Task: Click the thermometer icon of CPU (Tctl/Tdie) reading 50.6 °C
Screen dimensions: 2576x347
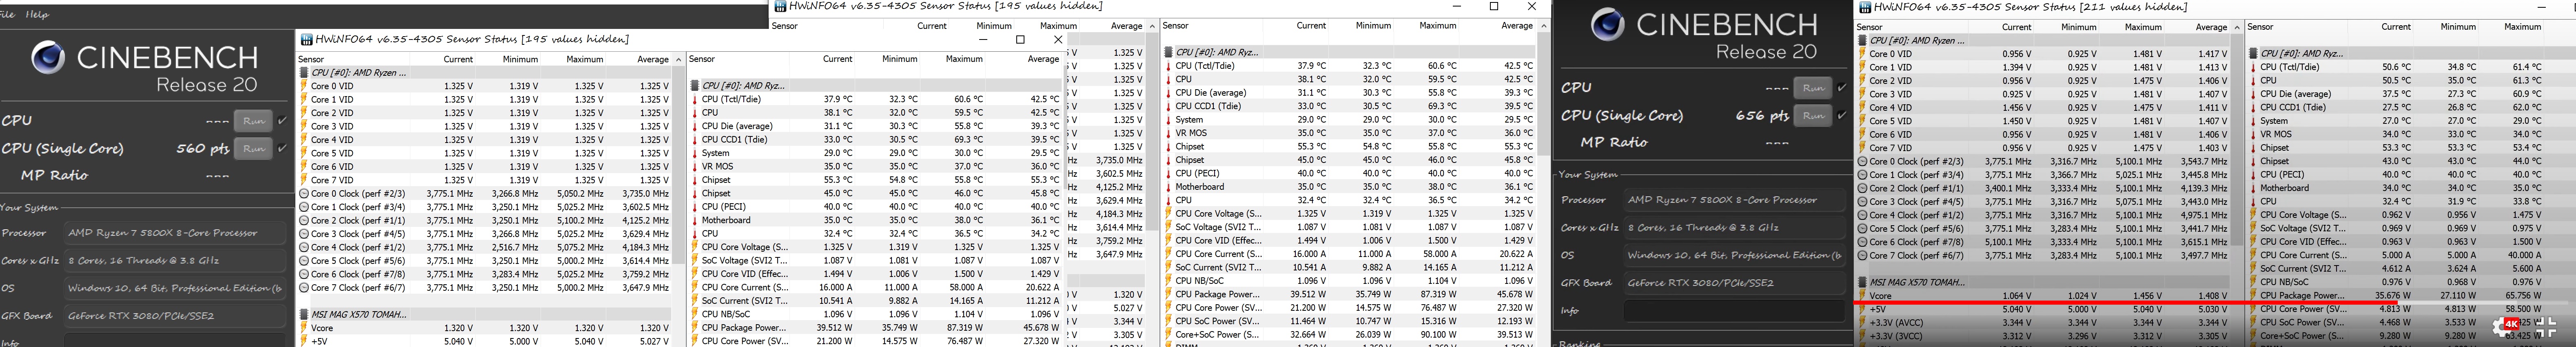Action: 2253,67
